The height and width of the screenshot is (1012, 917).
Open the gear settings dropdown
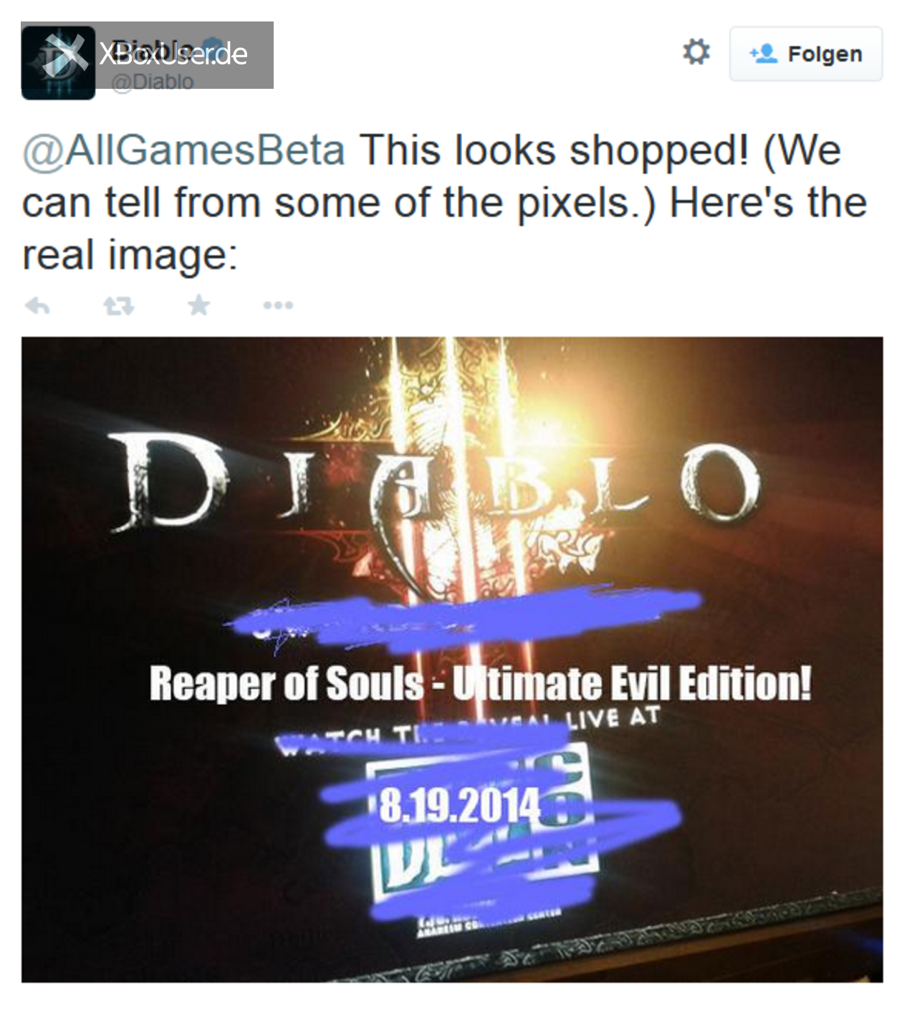point(696,52)
